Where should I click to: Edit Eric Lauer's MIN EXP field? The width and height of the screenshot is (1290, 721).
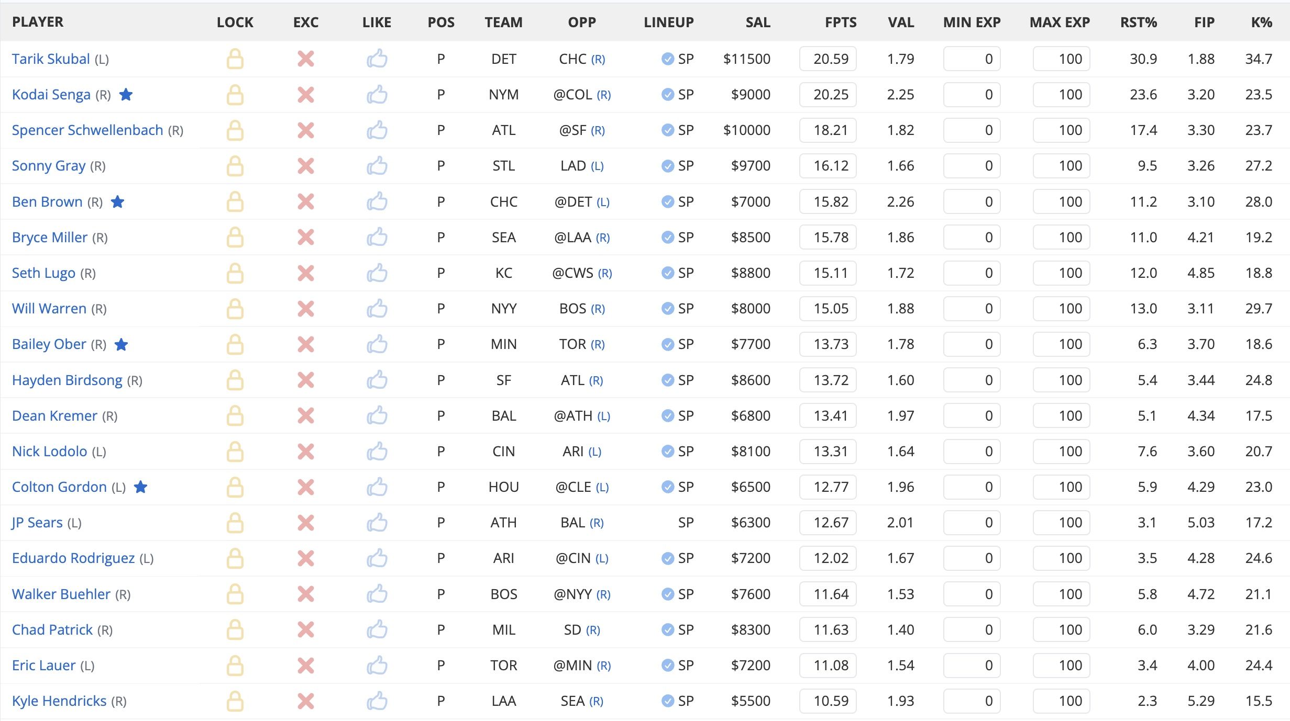pyautogui.click(x=972, y=665)
